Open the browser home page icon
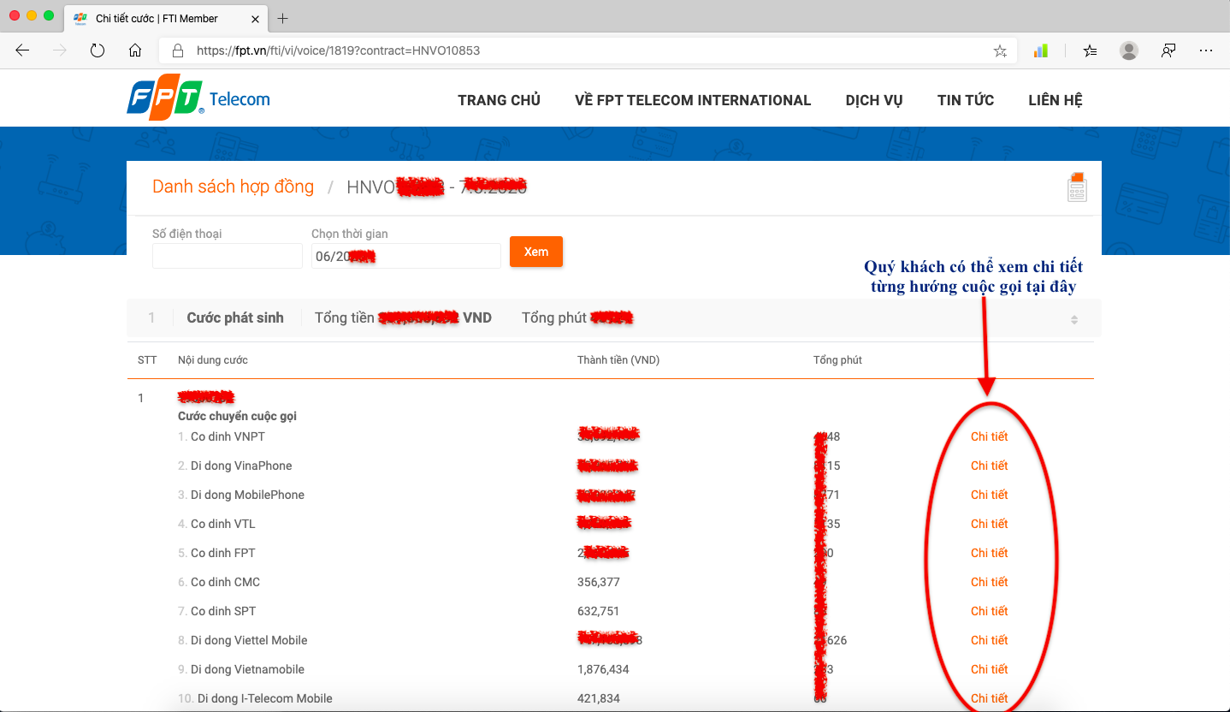1230x712 pixels. (135, 50)
